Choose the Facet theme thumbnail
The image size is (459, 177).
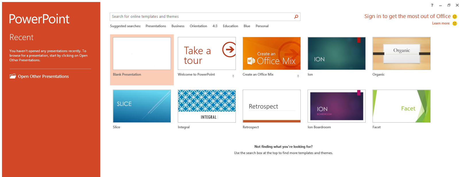click(402, 106)
